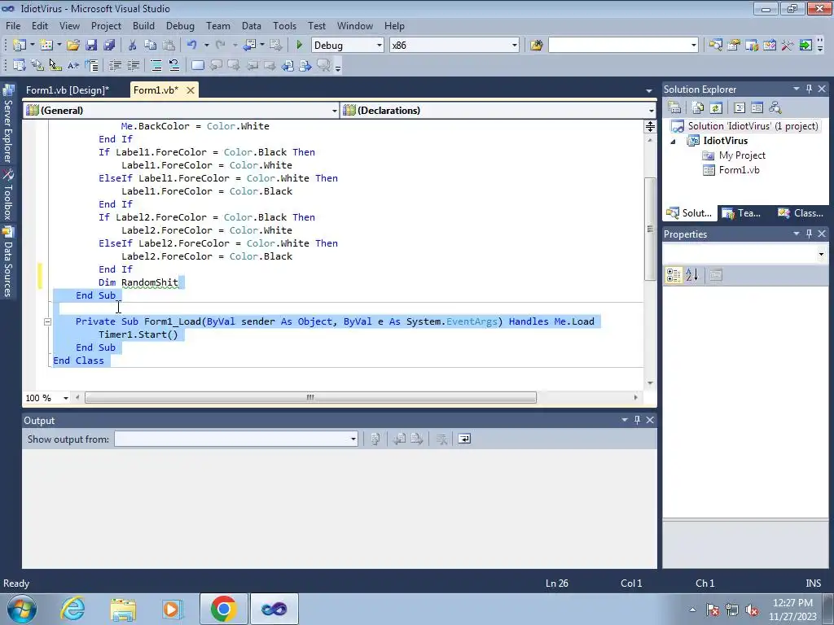Toggle bookmark on current line icon
The width and height of the screenshot is (834, 625).
[x=197, y=65]
